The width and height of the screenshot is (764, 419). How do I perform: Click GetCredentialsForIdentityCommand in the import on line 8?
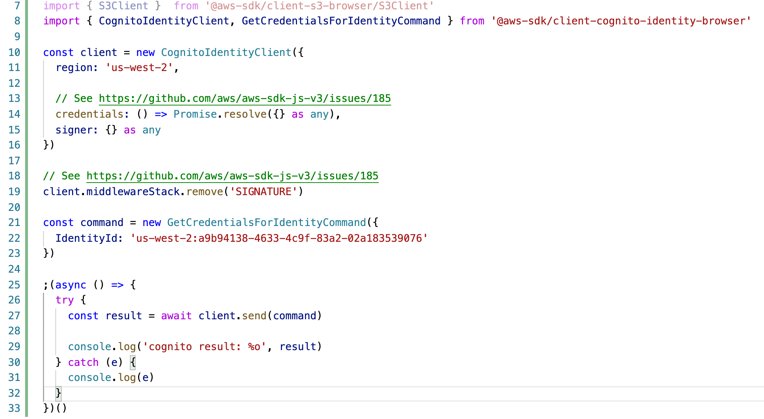point(341,21)
